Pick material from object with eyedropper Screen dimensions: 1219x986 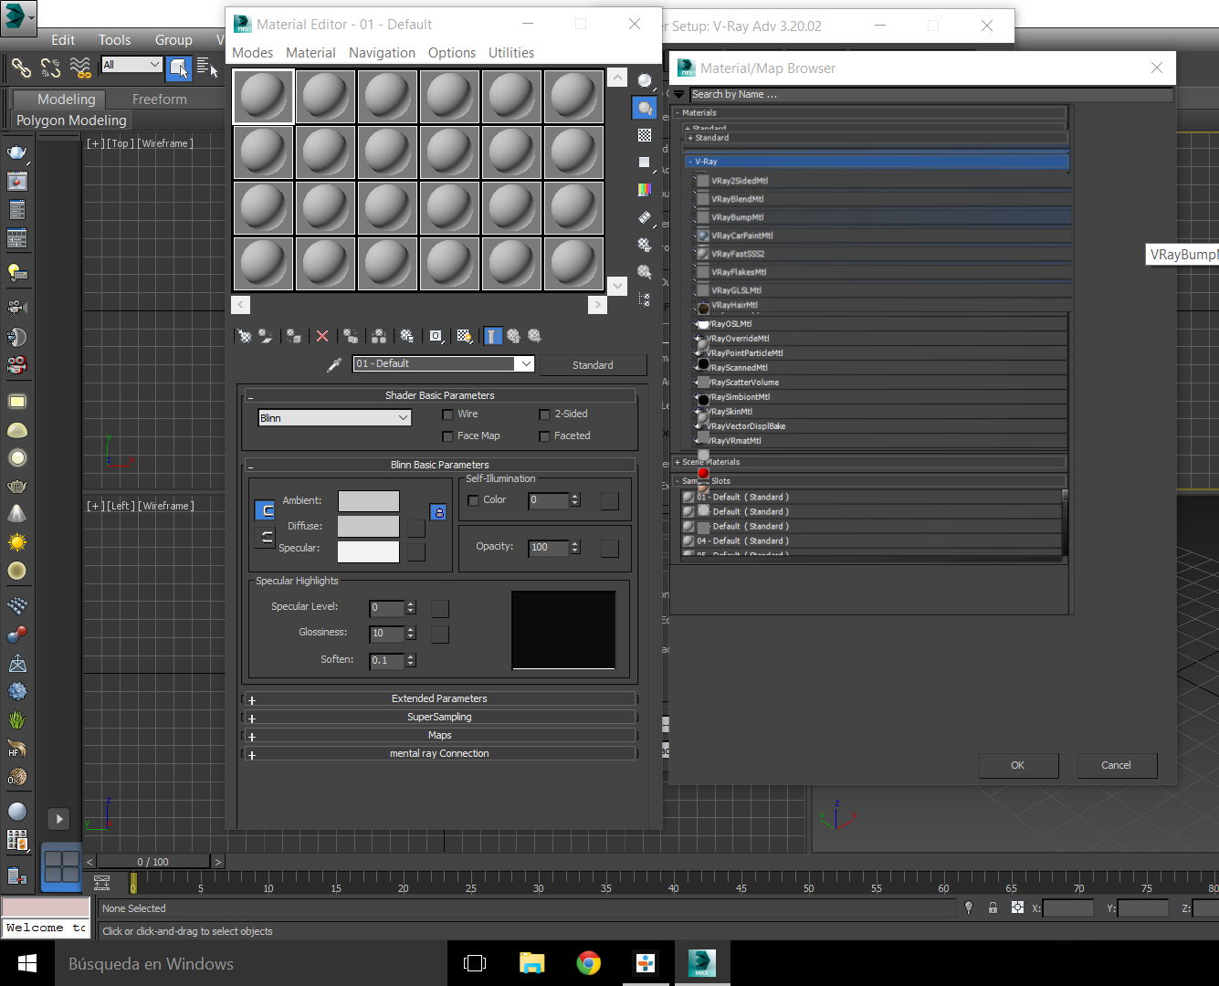(x=334, y=364)
